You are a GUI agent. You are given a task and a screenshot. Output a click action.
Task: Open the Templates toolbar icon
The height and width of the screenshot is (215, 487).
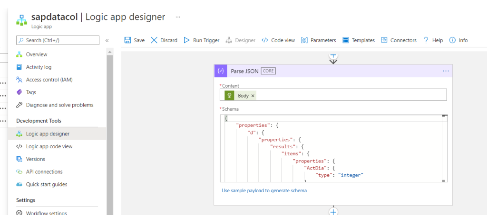click(345, 40)
